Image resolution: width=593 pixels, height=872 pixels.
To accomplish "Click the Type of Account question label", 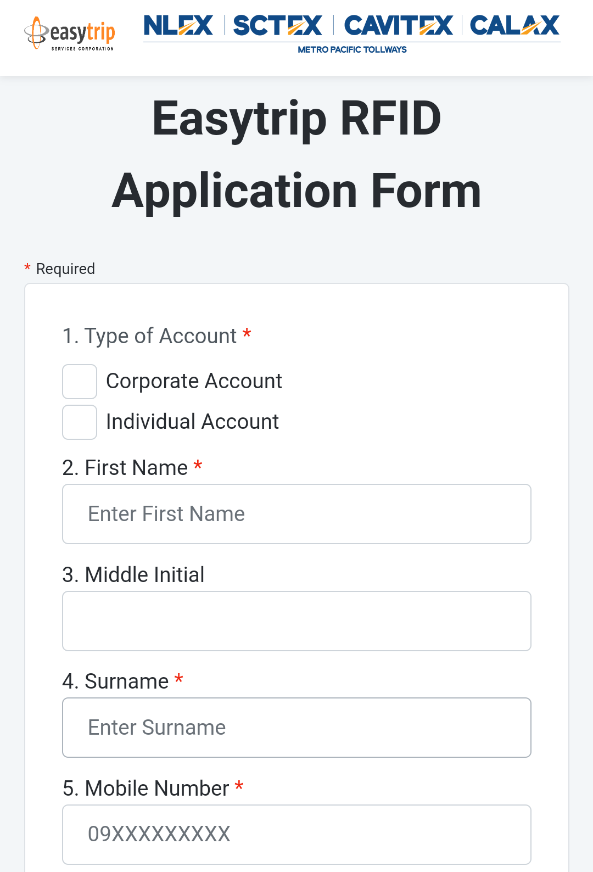I will (x=149, y=336).
